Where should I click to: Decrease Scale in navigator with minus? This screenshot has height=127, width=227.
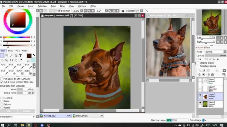tap(218, 38)
